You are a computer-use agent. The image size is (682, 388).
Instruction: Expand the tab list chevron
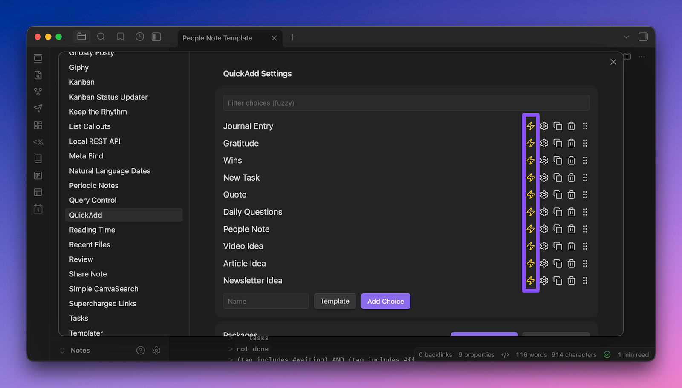click(626, 37)
